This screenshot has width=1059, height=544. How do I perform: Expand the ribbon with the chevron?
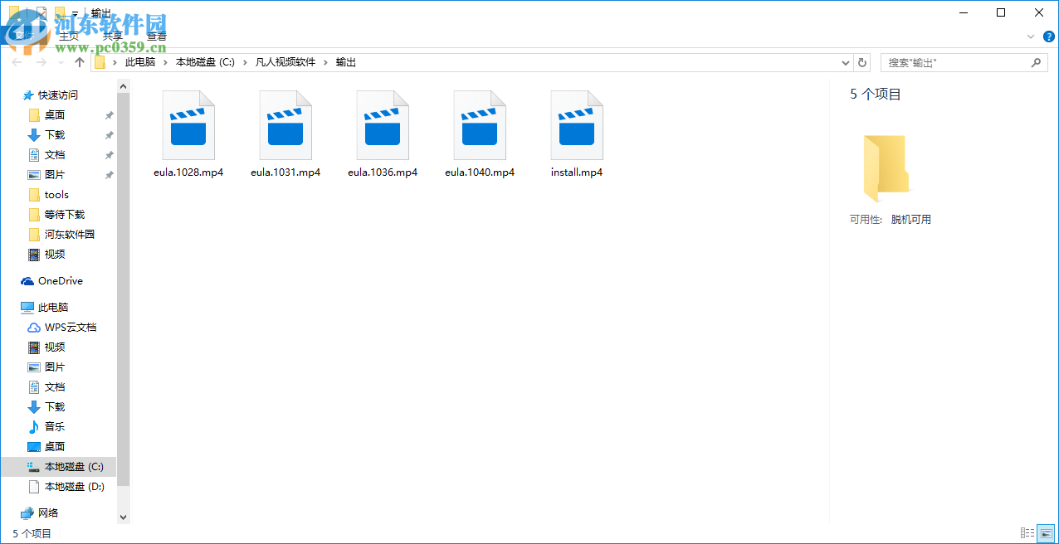tap(1031, 36)
